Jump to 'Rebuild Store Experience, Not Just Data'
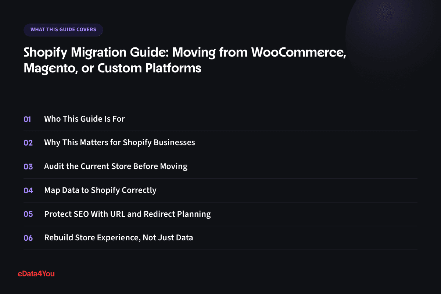The image size is (441, 294). (x=119, y=238)
